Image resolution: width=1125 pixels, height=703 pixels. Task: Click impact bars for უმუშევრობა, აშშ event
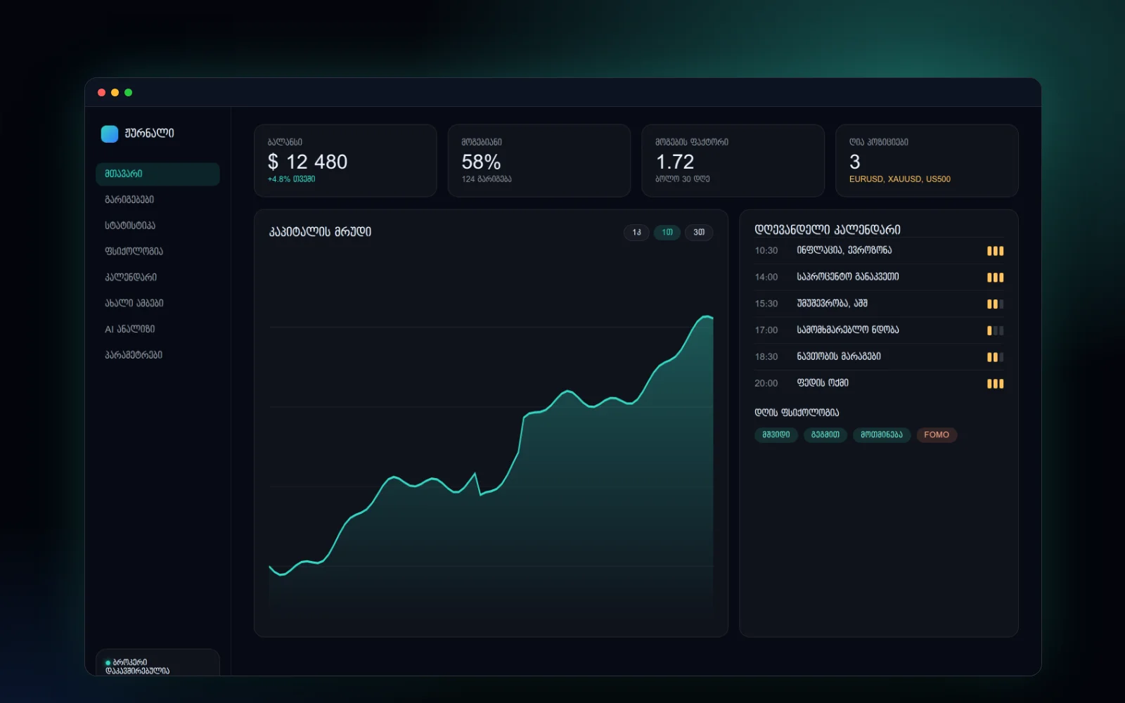point(995,304)
